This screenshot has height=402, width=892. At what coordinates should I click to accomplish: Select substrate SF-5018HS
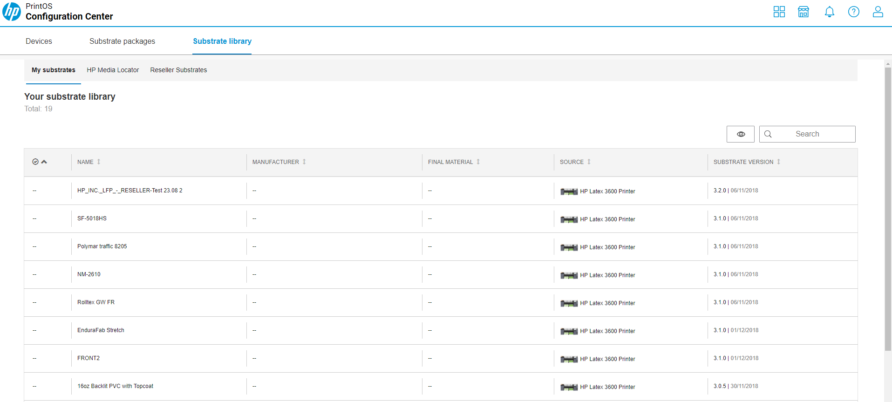point(92,218)
